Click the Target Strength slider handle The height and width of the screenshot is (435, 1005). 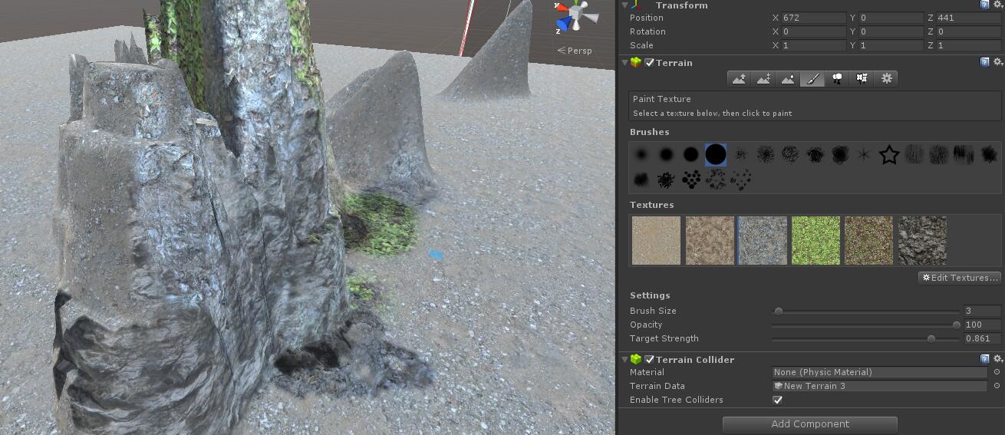pos(931,338)
